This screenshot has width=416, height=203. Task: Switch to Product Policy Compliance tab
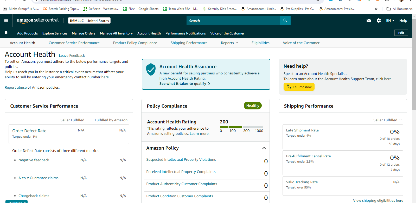pyautogui.click(x=135, y=43)
